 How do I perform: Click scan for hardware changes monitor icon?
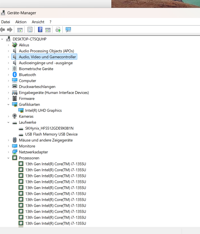pyautogui.click(x=68, y=30)
